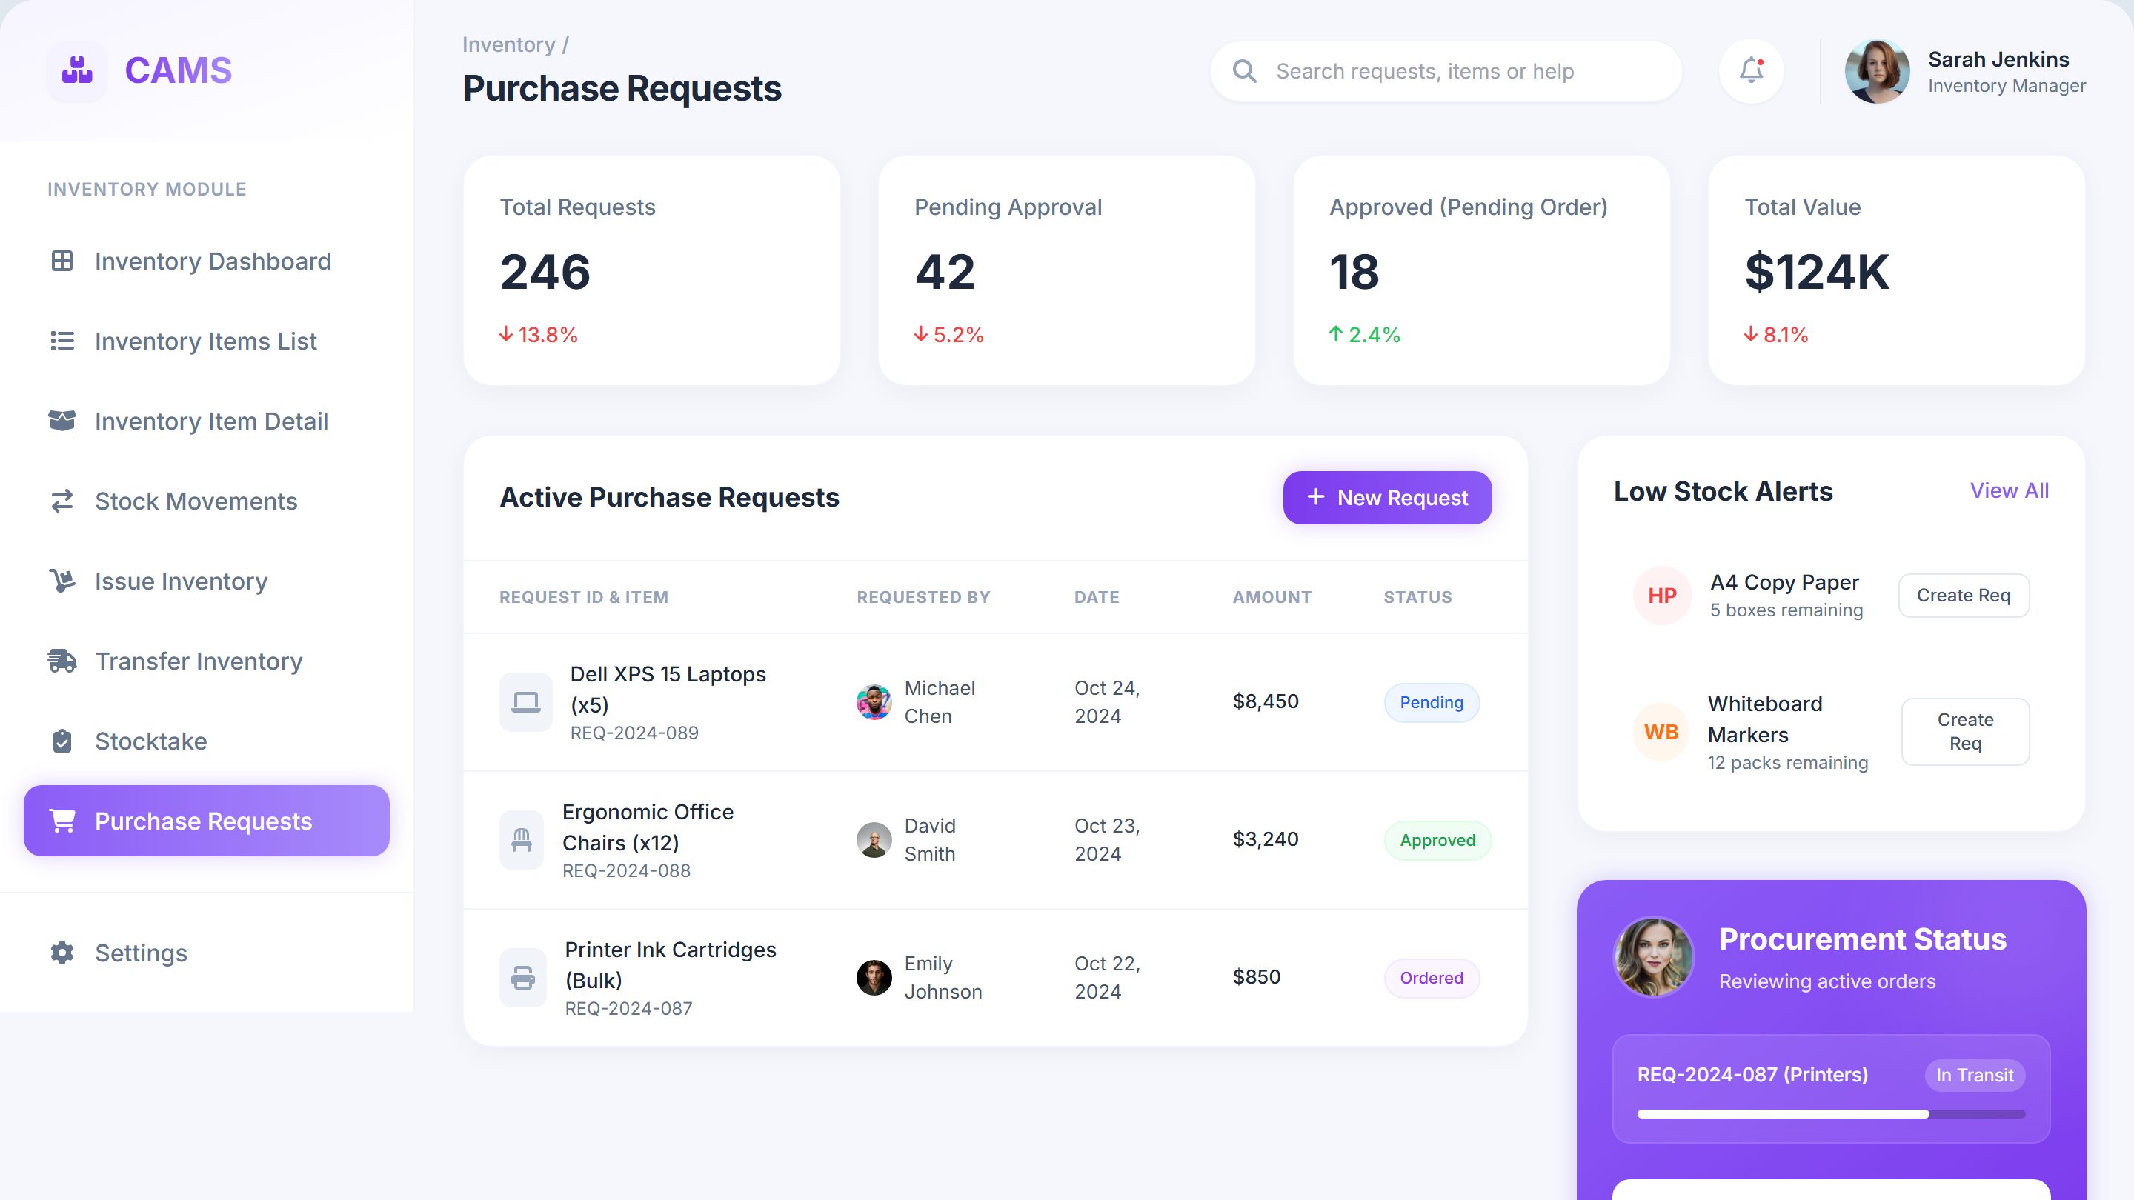2134x1200 pixels.
Task: Click the Approved status badge
Action: click(1437, 840)
